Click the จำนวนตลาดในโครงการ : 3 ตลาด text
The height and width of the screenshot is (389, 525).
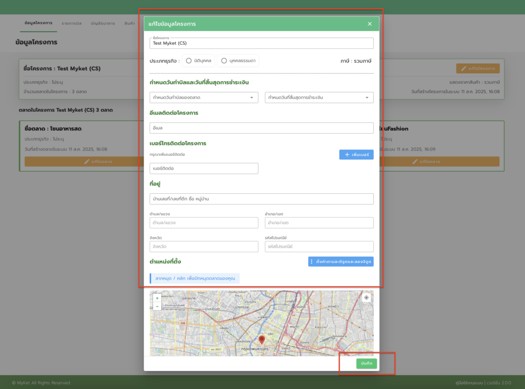tap(55, 91)
